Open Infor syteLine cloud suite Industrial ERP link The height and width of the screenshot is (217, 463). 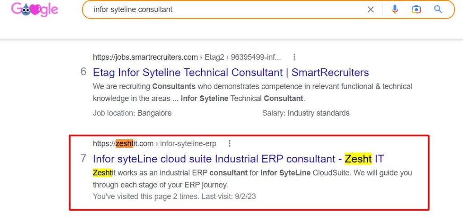238,159
